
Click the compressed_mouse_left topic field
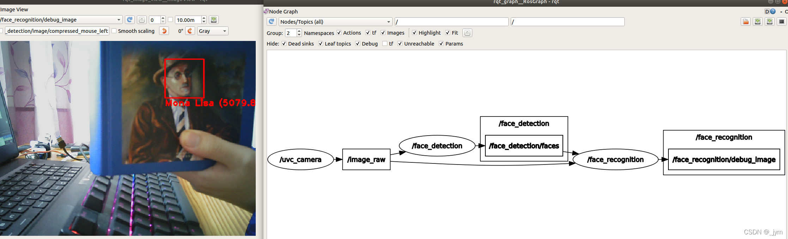coord(57,31)
